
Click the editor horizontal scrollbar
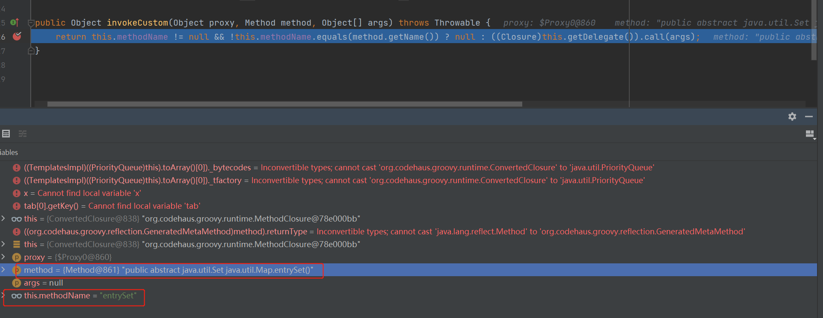pyautogui.click(x=285, y=104)
